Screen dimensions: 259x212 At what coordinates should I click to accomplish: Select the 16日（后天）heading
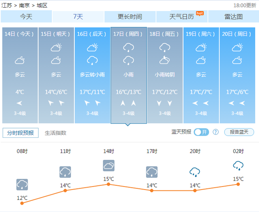click(x=92, y=34)
